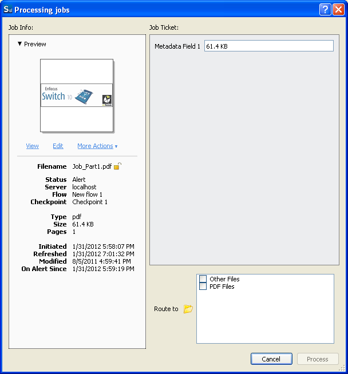This screenshot has width=348, height=374.
Task: Click the resize grip at dialog corner
Action: [342, 368]
